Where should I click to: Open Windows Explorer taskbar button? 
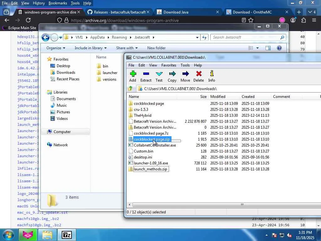[x=47, y=235]
